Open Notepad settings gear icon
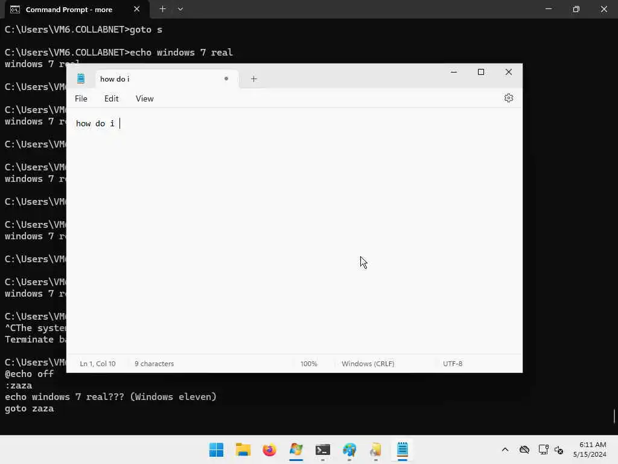Image resolution: width=618 pixels, height=464 pixels. pyautogui.click(x=508, y=98)
